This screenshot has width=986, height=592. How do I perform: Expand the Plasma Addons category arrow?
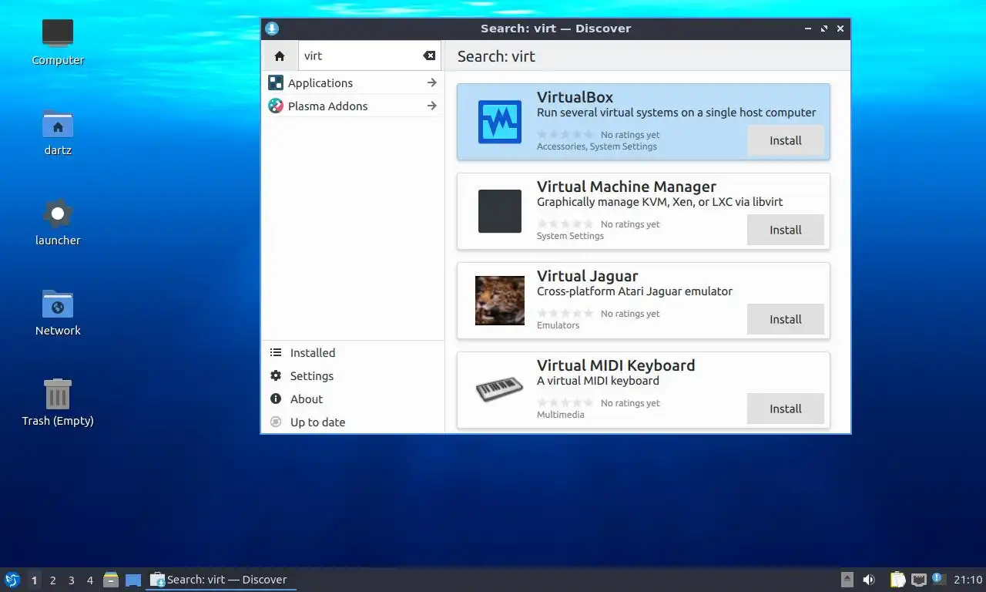[x=431, y=106]
